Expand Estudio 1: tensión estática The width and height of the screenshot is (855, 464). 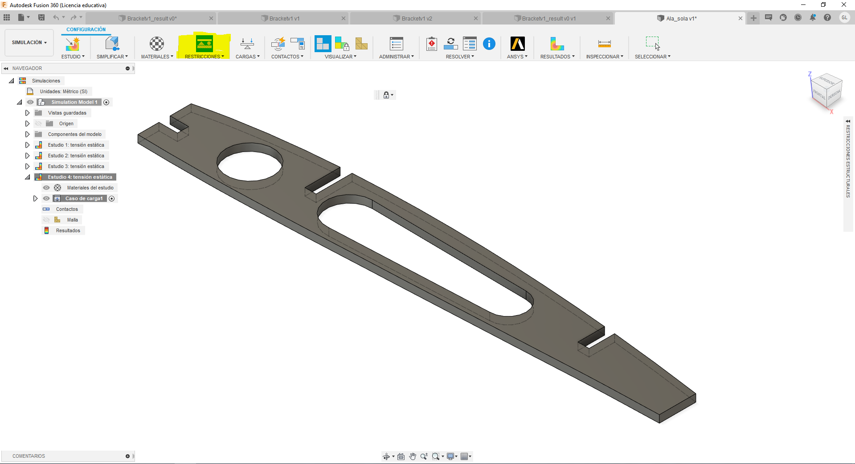point(27,145)
